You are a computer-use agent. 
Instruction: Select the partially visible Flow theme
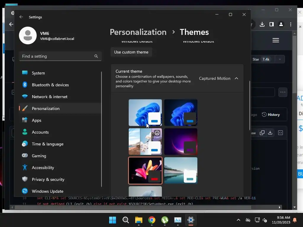(x=145, y=191)
